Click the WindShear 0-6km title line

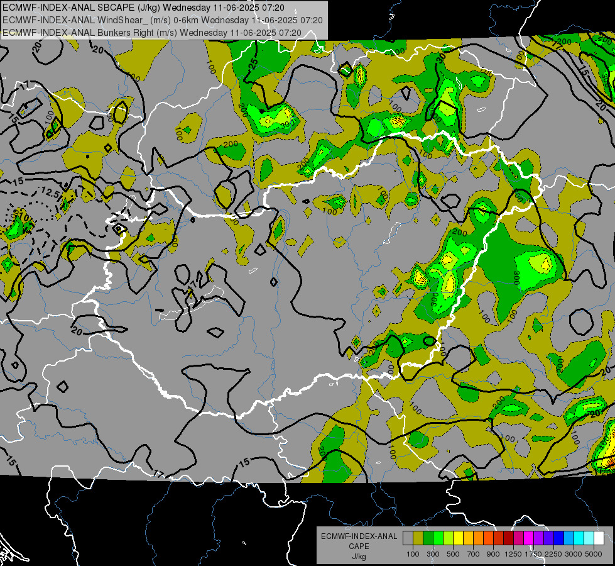point(162,20)
